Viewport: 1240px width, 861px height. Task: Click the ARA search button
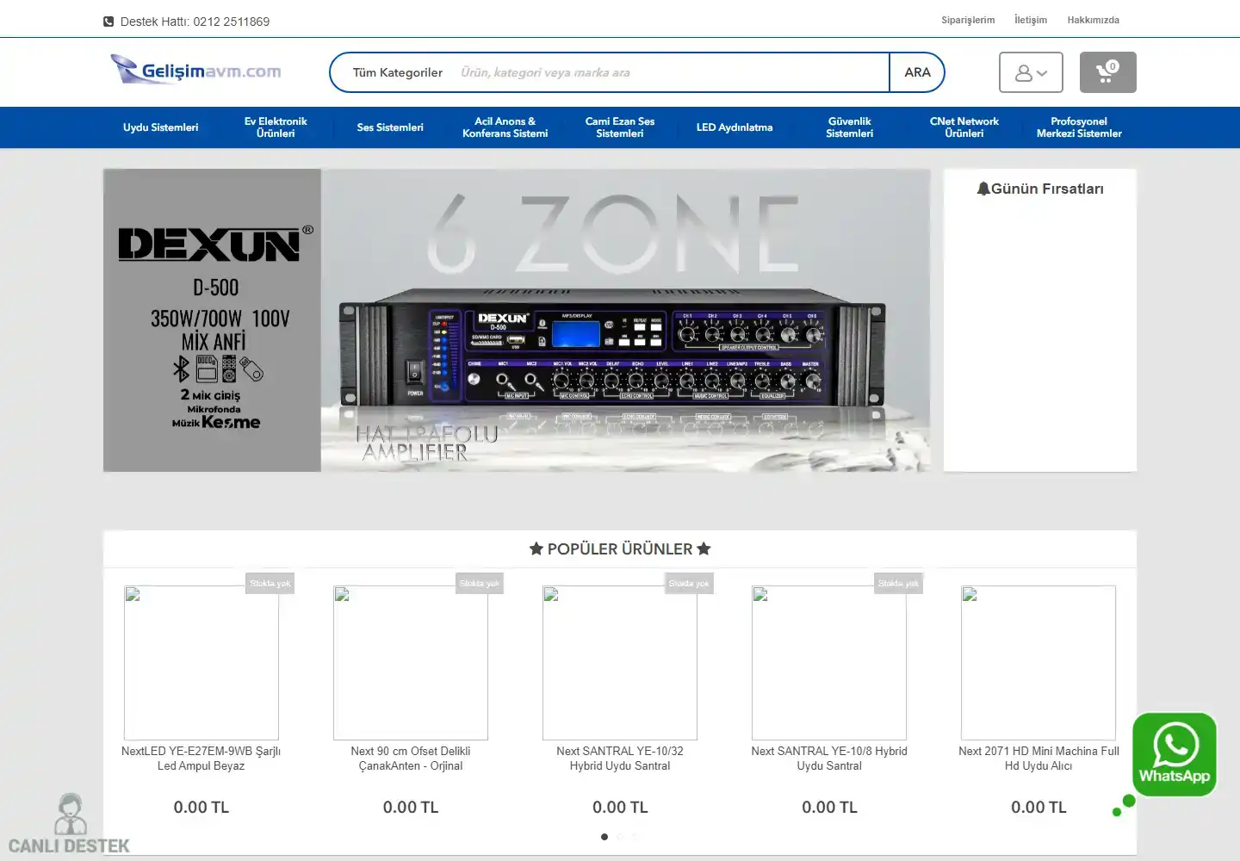pos(917,72)
